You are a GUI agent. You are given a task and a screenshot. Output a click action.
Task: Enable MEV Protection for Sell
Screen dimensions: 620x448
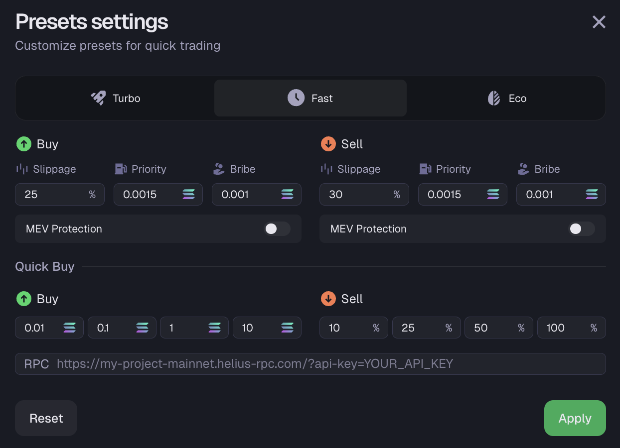581,229
